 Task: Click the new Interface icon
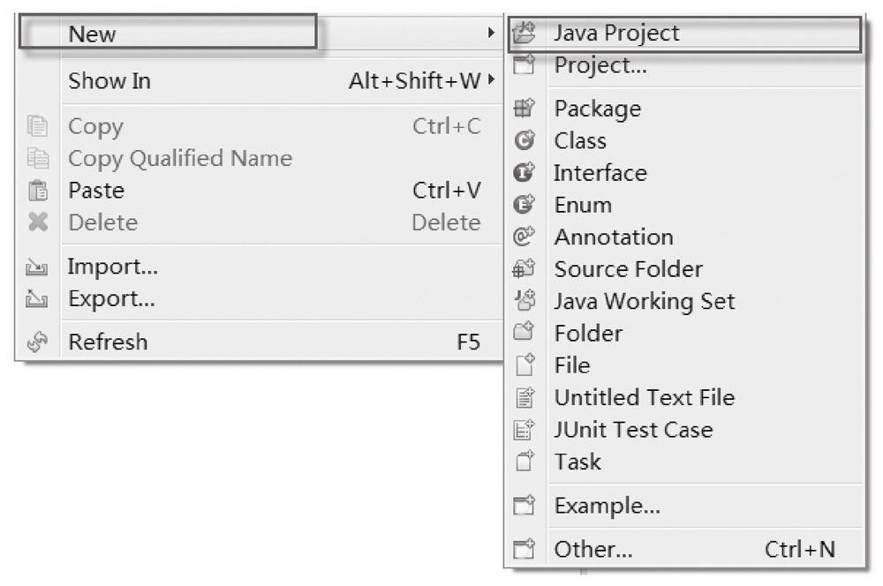point(525,172)
